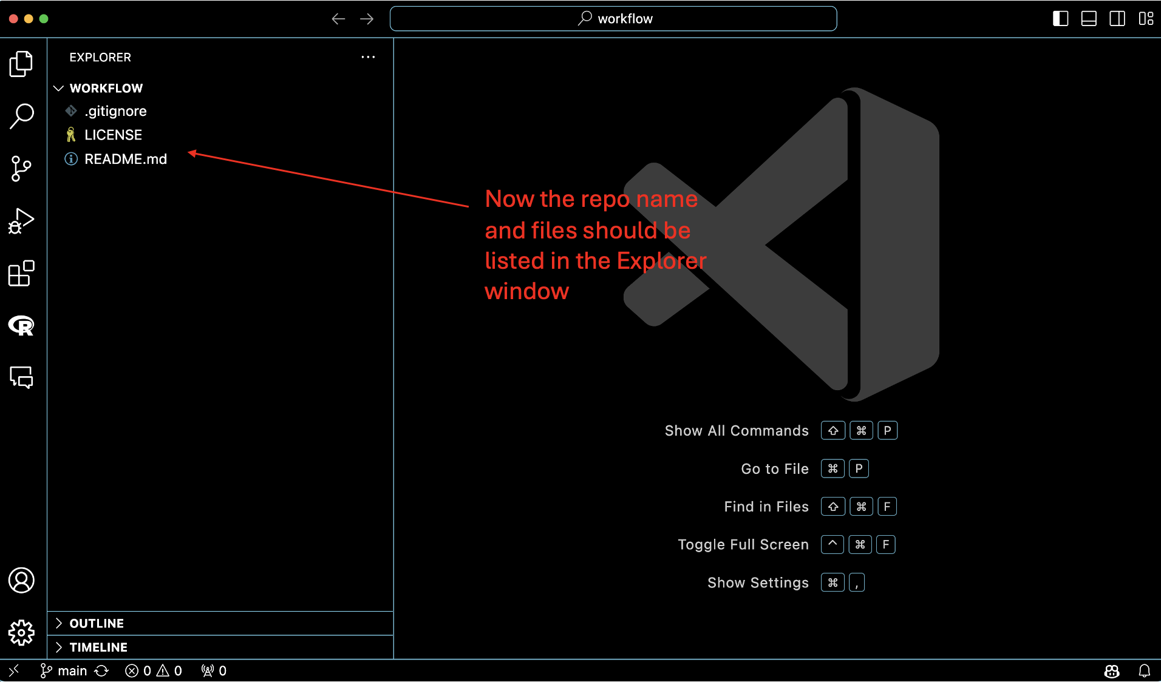The image size is (1161, 682).
Task: Toggle the bottom panel layout icon
Action: tap(1089, 19)
